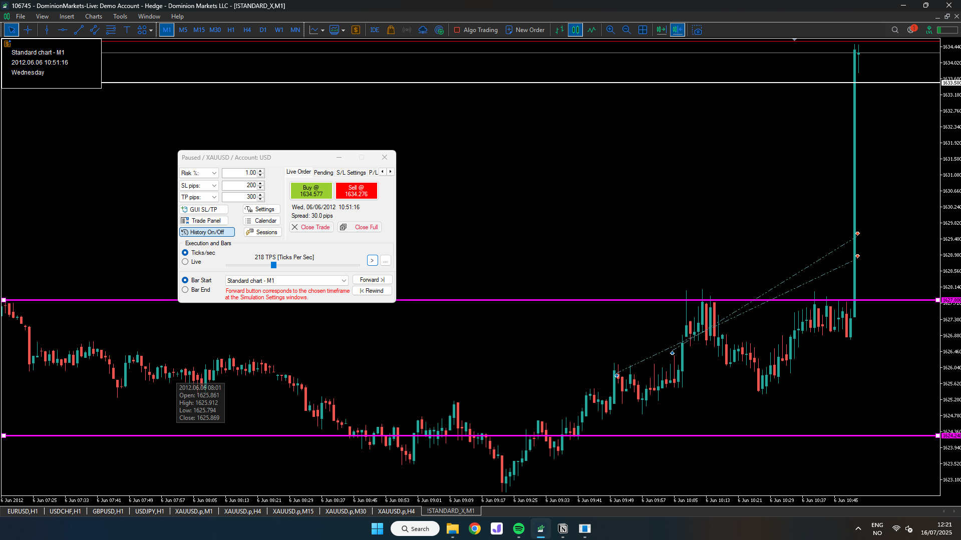This screenshot has height=540, width=961.
Task: Click the SL pips value field
Action: pyautogui.click(x=240, y=186)
